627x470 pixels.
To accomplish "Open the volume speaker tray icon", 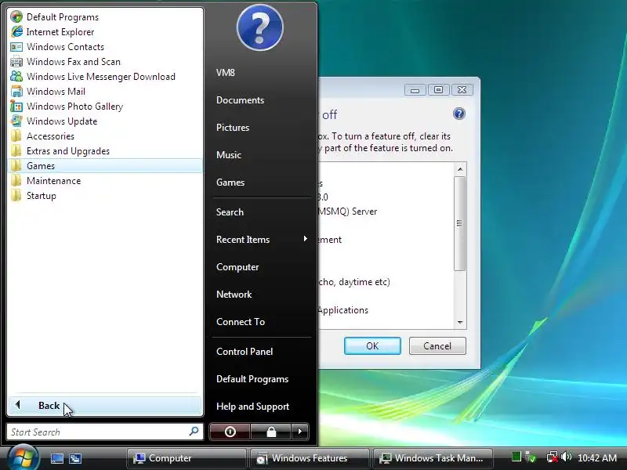I will [566, 457].
